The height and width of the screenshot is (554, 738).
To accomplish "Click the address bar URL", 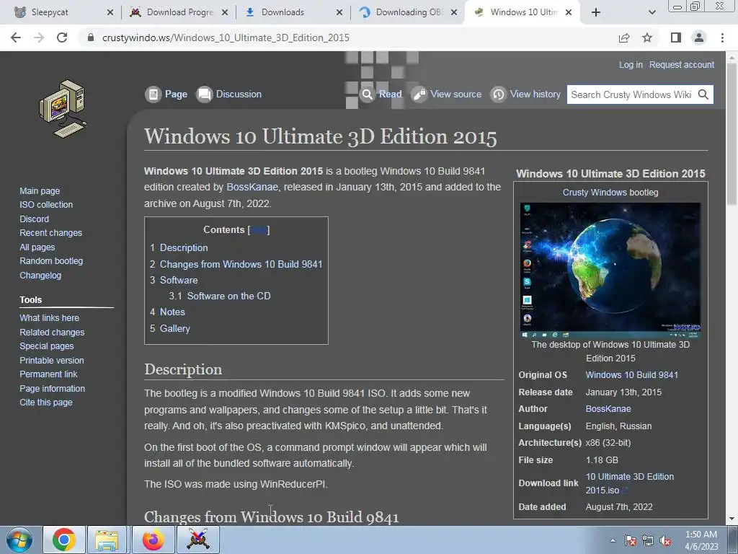I will click(x=226, y=38).
